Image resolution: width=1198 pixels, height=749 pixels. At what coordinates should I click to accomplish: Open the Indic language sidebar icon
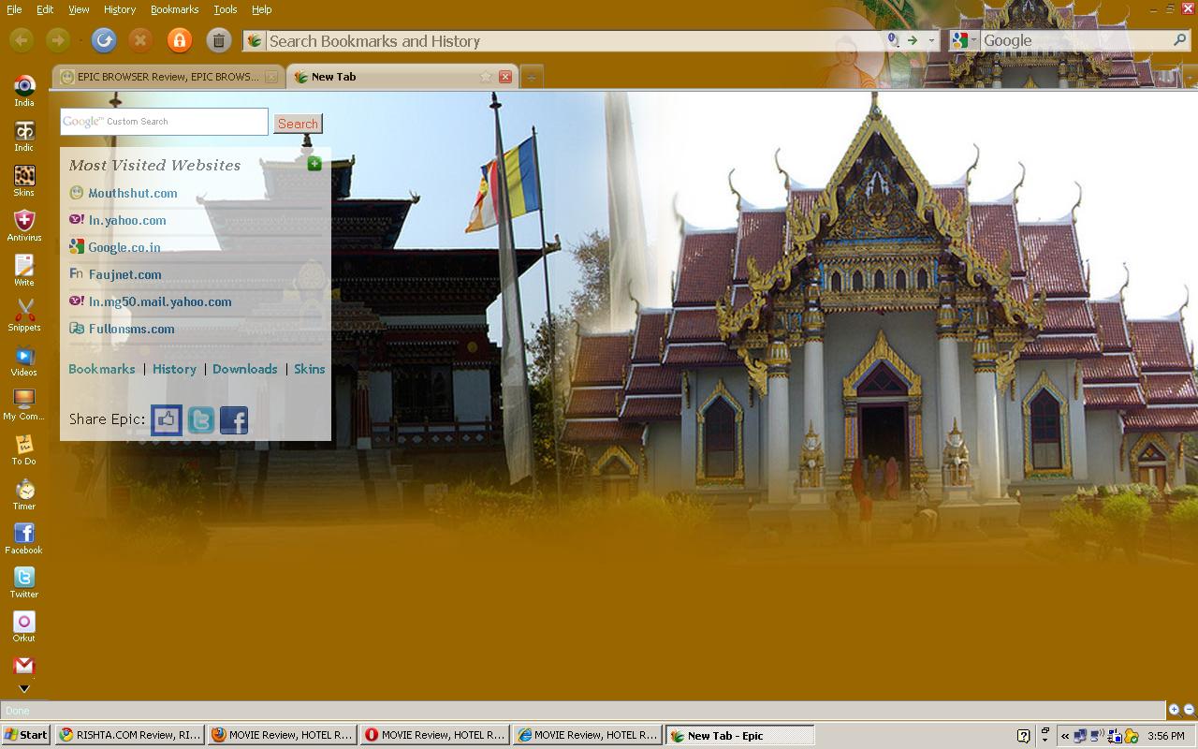click(x=24, y=132)
